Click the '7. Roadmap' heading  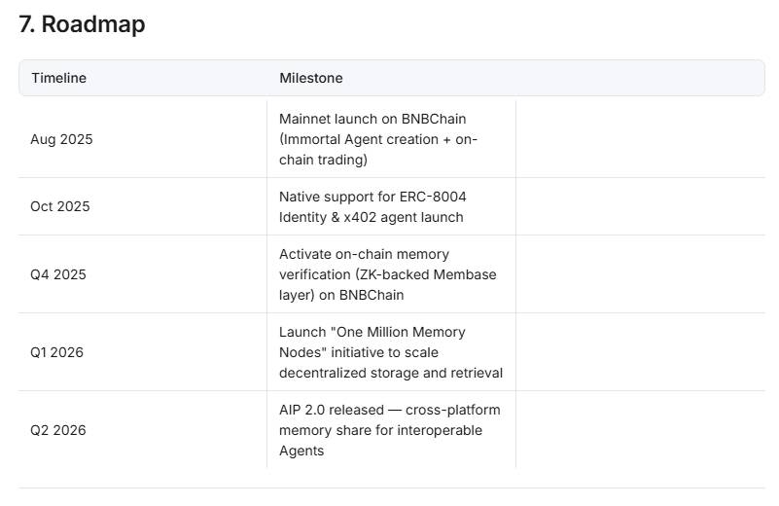coord(82,24)
